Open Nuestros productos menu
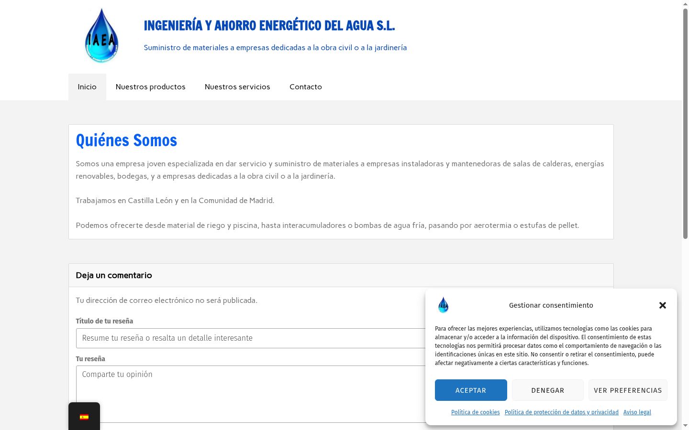689x430 pixels. [150, 87]
